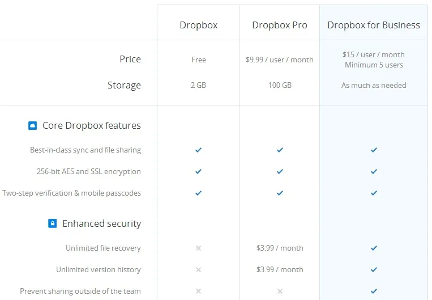Click the 2 GB storage value
This screenshot has width=432, height=300.
(x=198, y=85)
